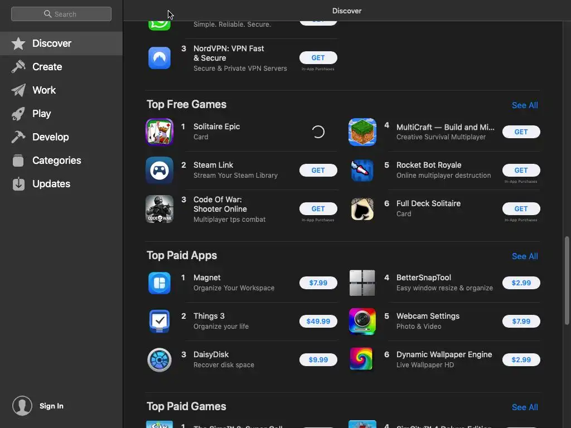Click the Things 3 checkbox icon
571x428 pixels.
pos(159,322)
